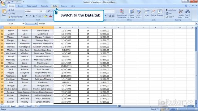
Task: Switch to Normal view in status bar
Action: tap(162, 109)
